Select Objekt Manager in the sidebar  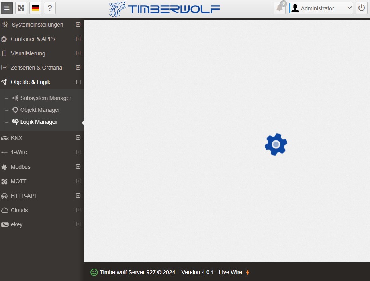[40, 110]
